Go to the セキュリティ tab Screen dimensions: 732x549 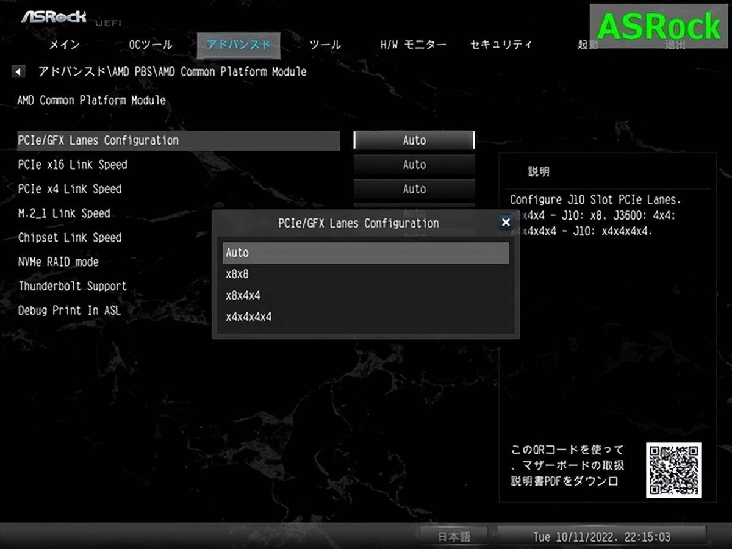tap(501, 45)
